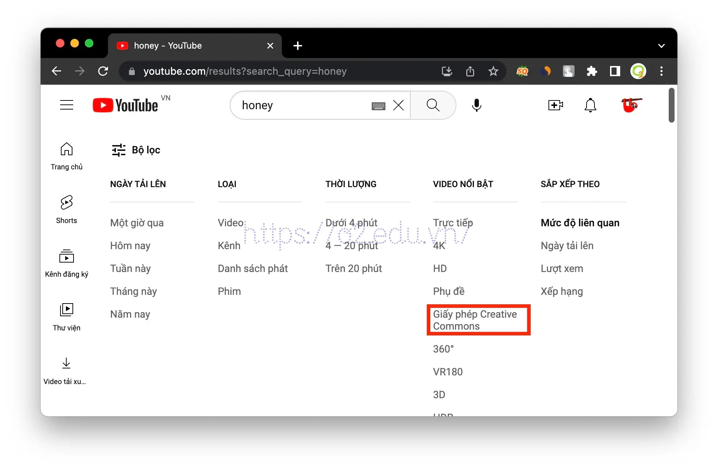Sort by Lượt xem
The width and height of the screenshot is (718, 470).
[x=562, y=268]
